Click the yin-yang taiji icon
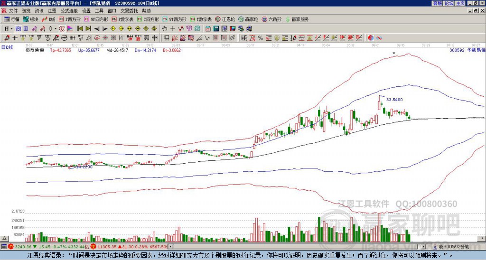 (371, 38)
